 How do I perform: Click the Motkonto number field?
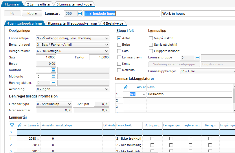tap(44, 76)
